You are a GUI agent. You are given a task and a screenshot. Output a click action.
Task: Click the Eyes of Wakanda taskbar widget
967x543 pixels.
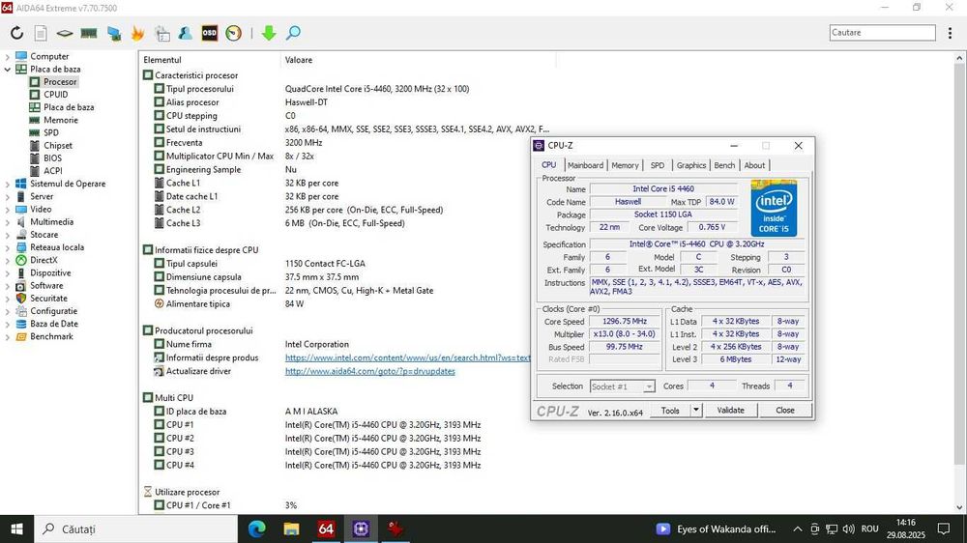pyautogui.click(x=716, y=529)
